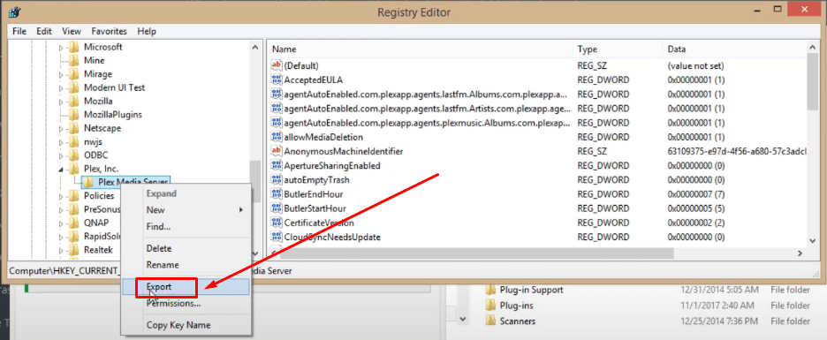
Task: Click the Modern UI Test folder icon
Action: coord(74,87)
